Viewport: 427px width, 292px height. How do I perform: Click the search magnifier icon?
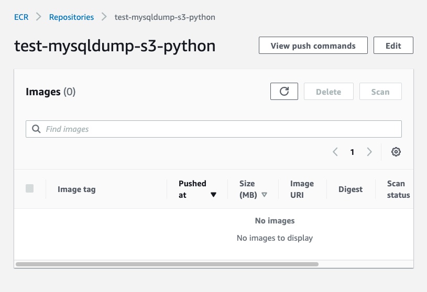(36, 129)
